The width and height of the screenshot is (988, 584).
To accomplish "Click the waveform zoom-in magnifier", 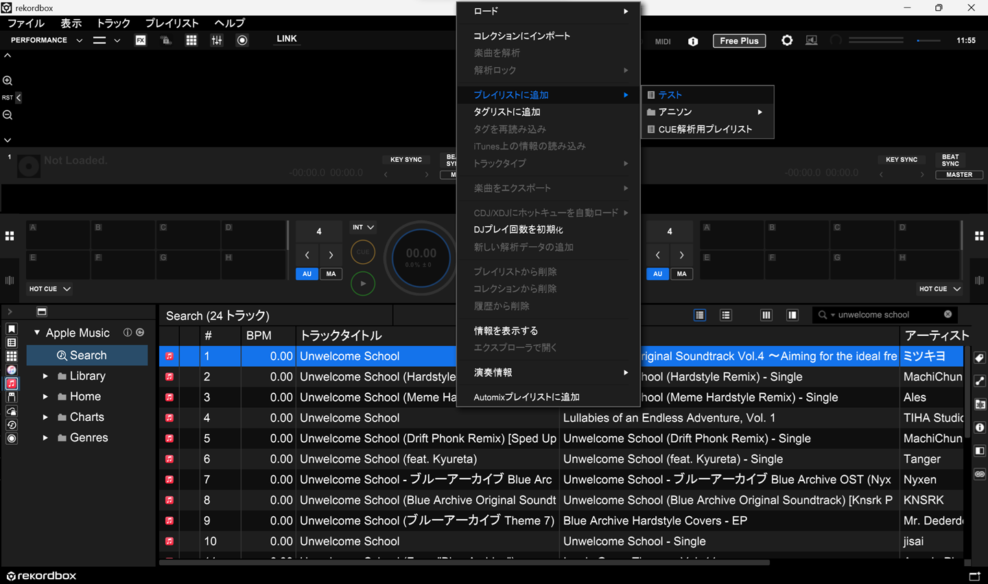I will coord(8,80).
